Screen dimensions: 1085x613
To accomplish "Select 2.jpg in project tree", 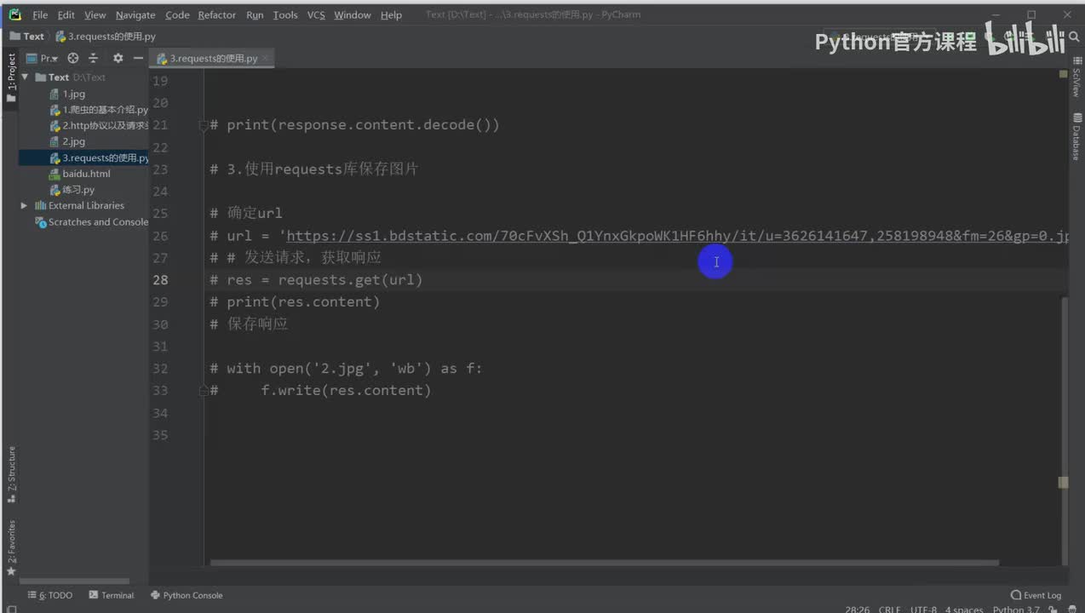I will click(68, 141).
